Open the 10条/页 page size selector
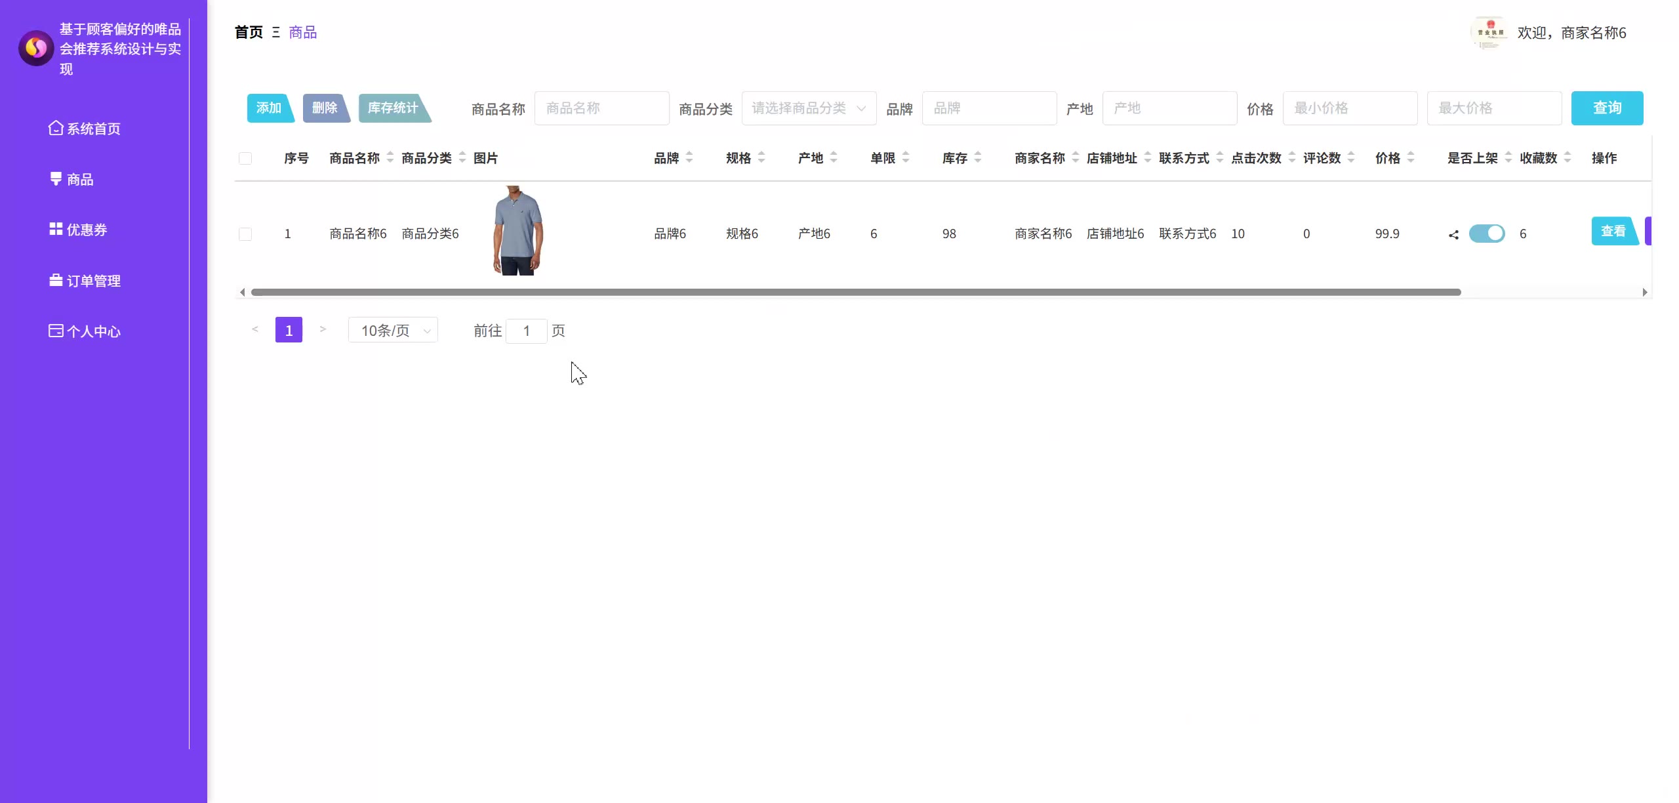1679x803 pixels. 392,331
